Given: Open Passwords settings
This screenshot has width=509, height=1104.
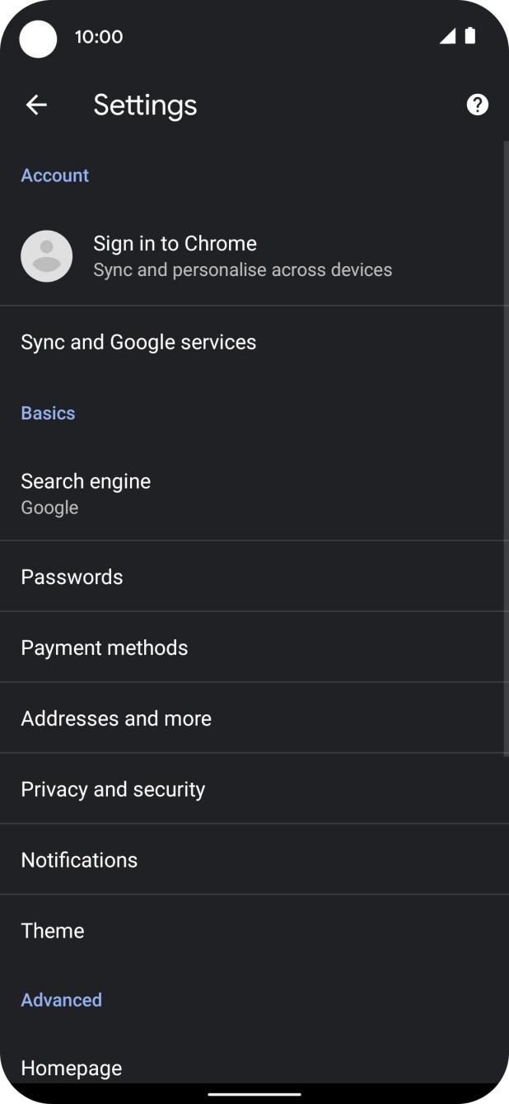Looking at the screenshot, I should pos(72,576).
